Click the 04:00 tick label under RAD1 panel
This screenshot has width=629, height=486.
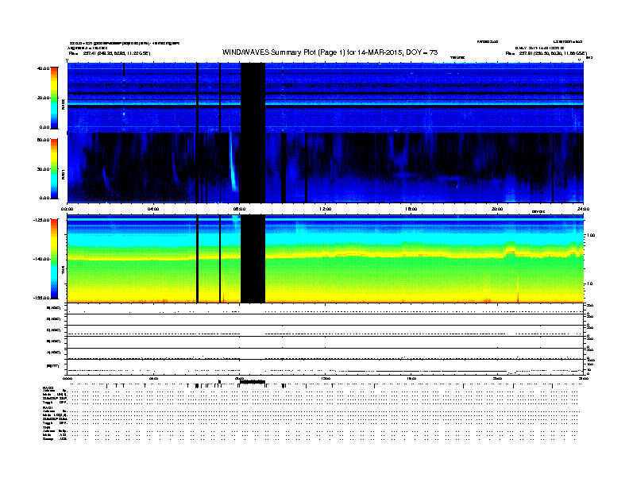click(153, 209)
